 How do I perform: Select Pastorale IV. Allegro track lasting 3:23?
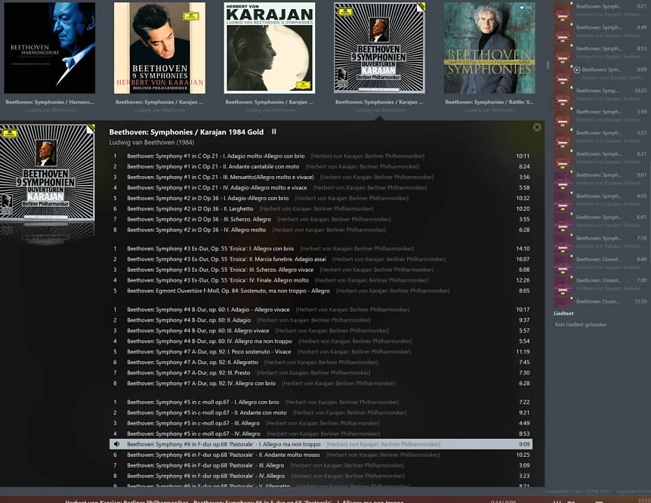click(x=321, y=476)
